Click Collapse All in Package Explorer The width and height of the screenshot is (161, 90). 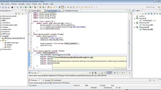point(16,14)
